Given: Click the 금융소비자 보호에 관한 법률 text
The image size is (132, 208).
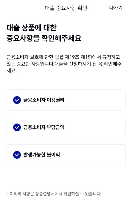Looking at the screenshot, I should click(35, 57).
